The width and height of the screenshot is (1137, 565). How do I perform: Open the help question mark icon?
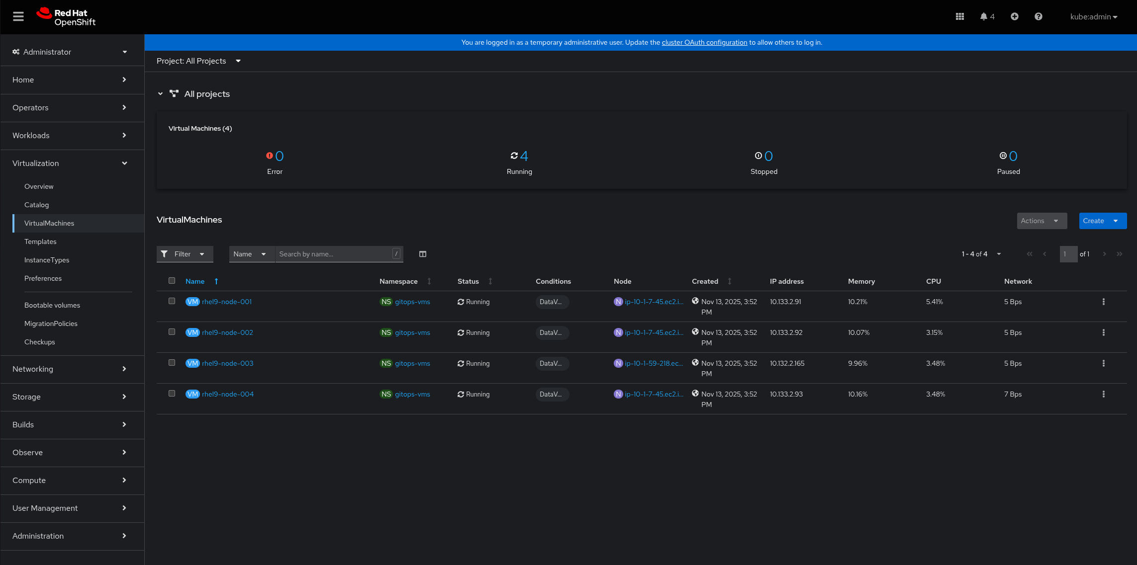click(x=1038, y=16)
